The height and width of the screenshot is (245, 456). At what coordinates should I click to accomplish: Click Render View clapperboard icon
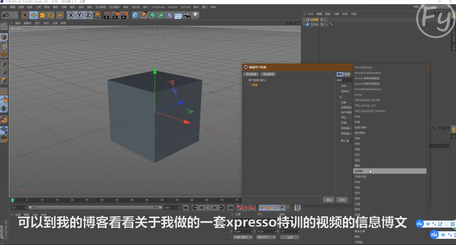107,15
